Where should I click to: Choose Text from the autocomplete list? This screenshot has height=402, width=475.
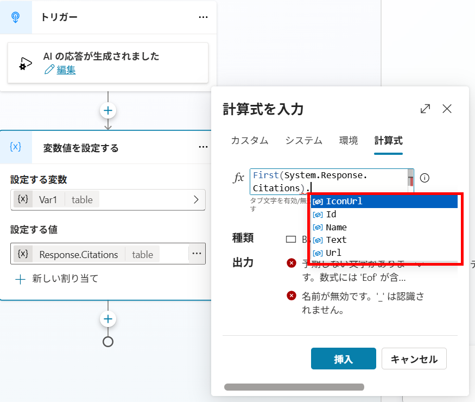click(x=384, y=240)
